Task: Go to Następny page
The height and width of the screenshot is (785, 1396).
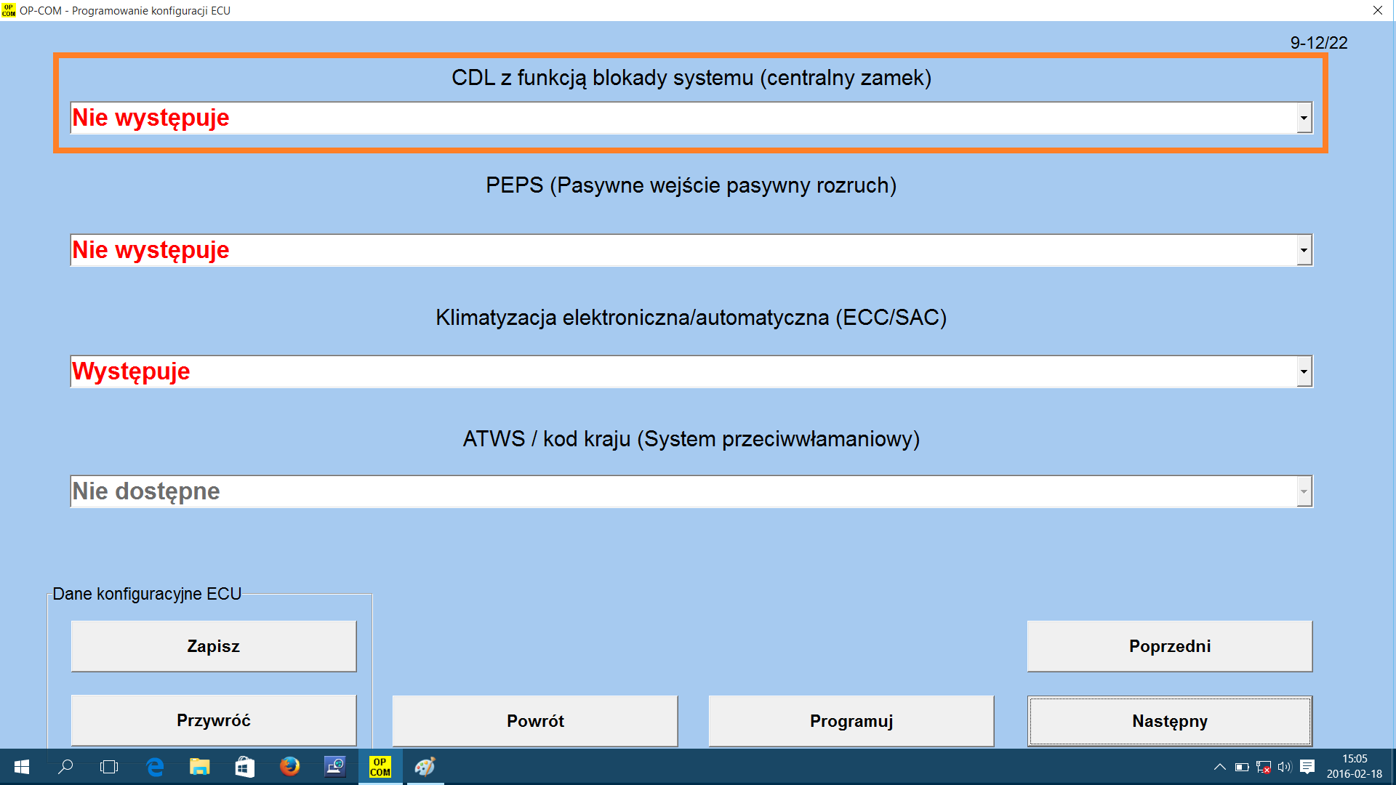Action: tap(1169, 721)
